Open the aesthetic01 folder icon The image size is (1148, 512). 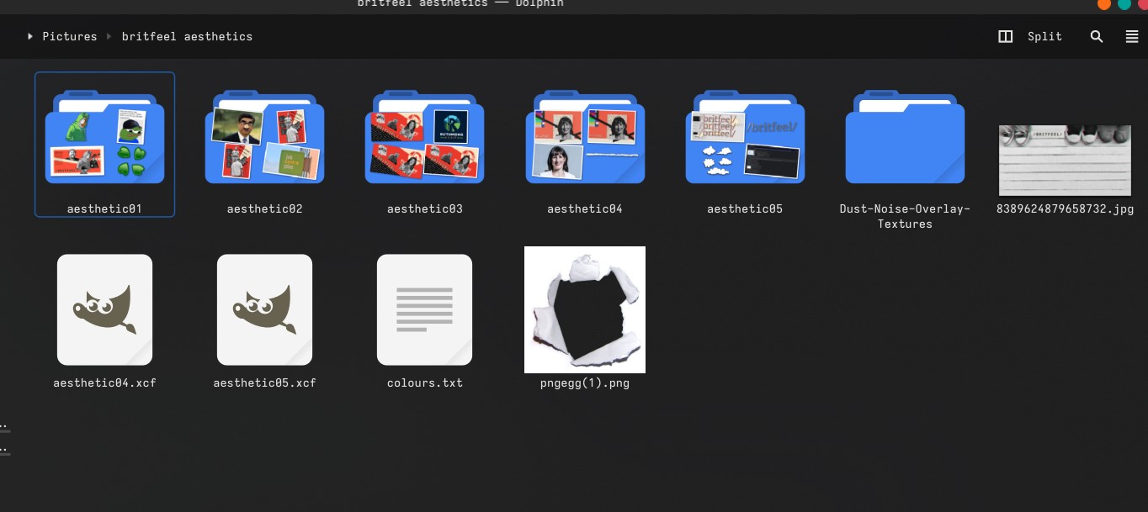pos(104,136)
